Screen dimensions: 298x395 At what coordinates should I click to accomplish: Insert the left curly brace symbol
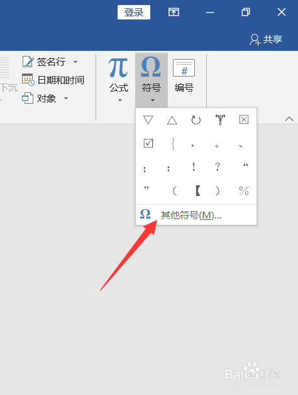(173, 144)
